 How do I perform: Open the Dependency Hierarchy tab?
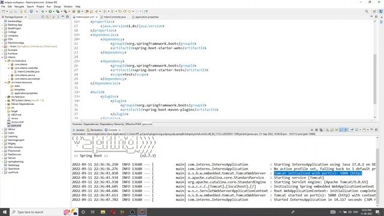click(x=112, y=124)
